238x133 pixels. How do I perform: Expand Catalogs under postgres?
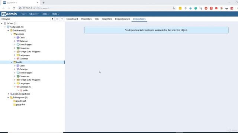click(15, 41)
